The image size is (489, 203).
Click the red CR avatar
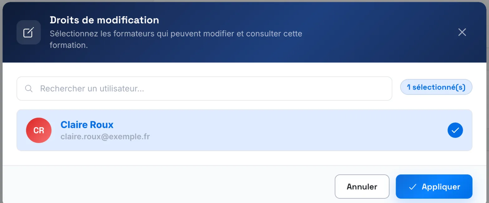pos(39,130)
